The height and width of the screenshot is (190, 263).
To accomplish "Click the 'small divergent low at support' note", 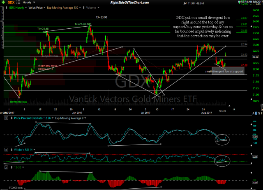I will click(224, 71).
